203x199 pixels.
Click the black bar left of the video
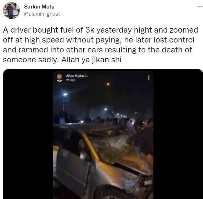pyautogui.click(x=28, y=135)
